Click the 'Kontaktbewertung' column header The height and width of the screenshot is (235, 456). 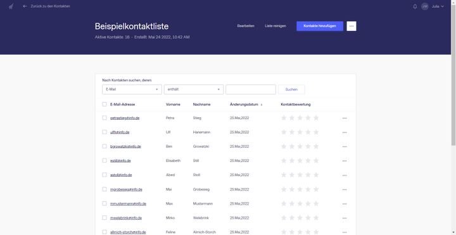[296, 105]
